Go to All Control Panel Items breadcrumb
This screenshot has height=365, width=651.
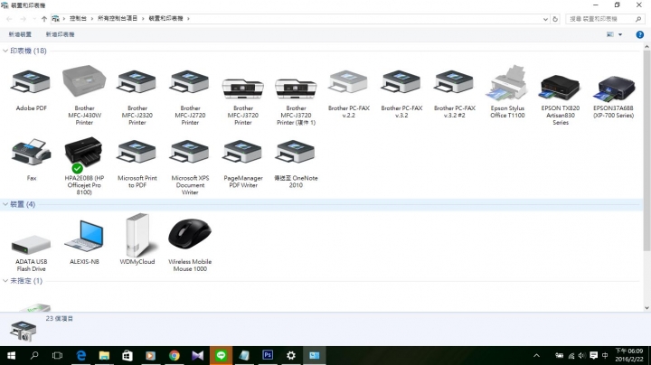(x=118, y=19)
